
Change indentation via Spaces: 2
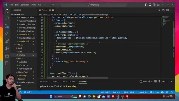point(116,92)
